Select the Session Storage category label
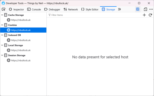154x96 pixels. [17, 55]
